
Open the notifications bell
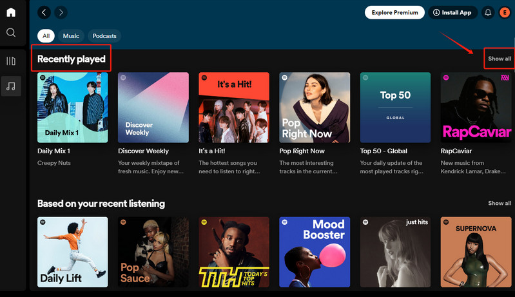point(488,12)
